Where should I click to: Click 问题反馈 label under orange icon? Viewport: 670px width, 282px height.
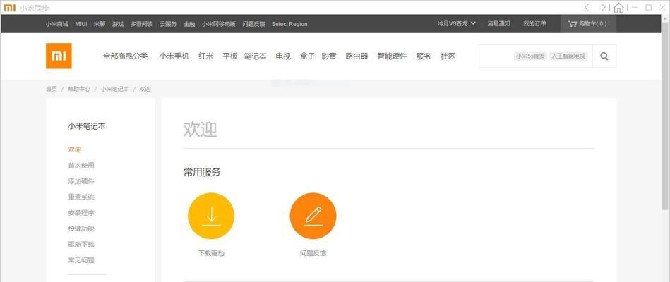point(313,253)
